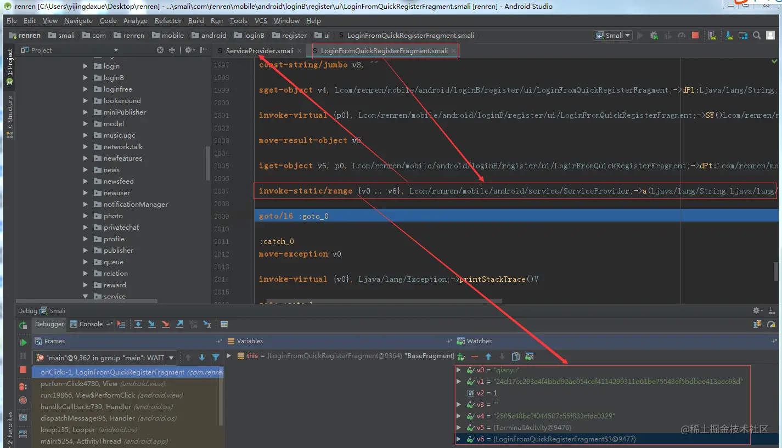The width and height of the screenshot is (782, 448).
Task: Toggle the Mute Breakpoints icon
Action: click(23, 400)
